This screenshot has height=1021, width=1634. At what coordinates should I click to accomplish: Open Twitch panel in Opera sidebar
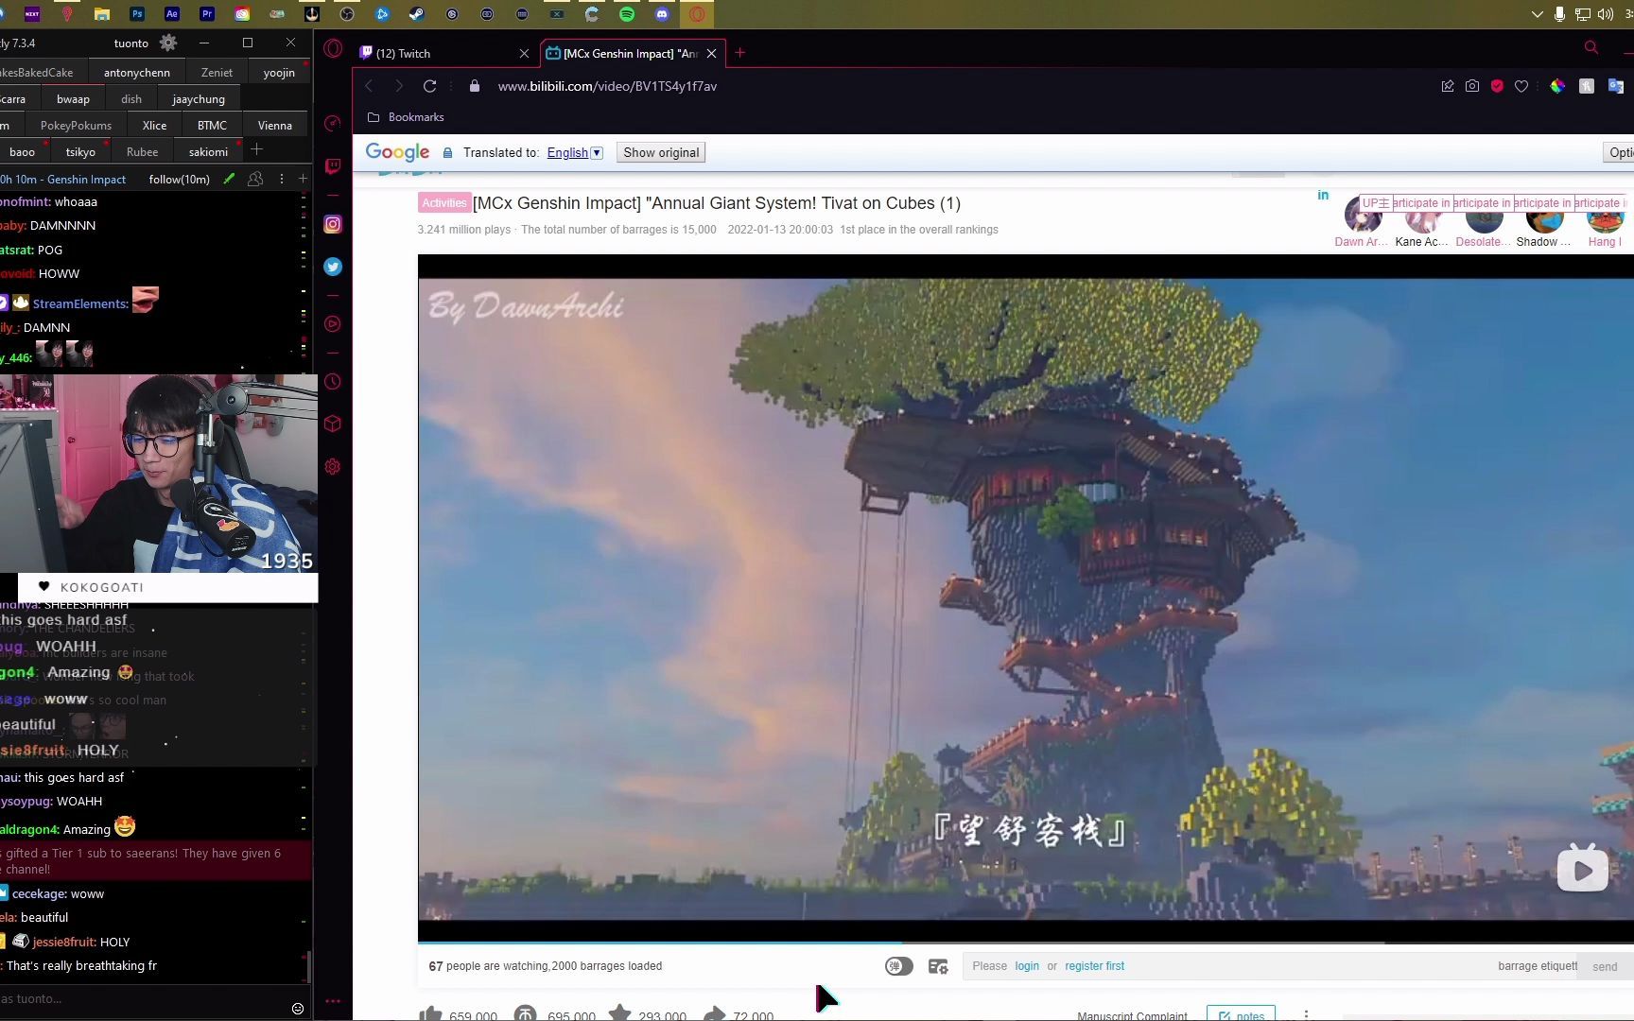333,166
